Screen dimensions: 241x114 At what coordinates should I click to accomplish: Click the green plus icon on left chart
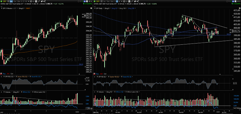click(2, 1)
